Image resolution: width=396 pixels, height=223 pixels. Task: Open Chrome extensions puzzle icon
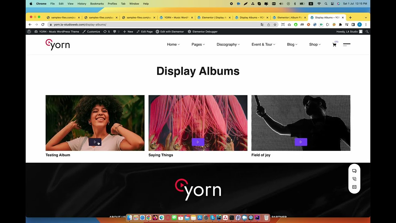tap(340, 24)
